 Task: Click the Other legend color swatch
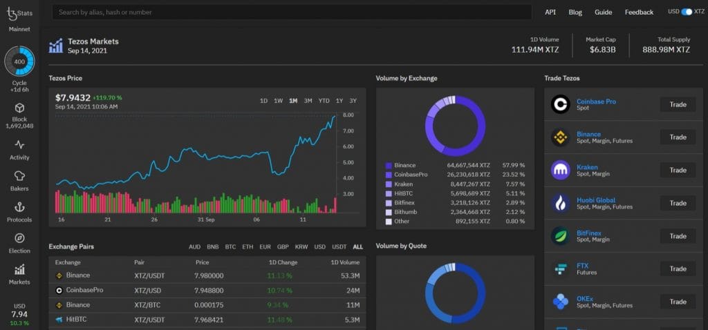389,222
